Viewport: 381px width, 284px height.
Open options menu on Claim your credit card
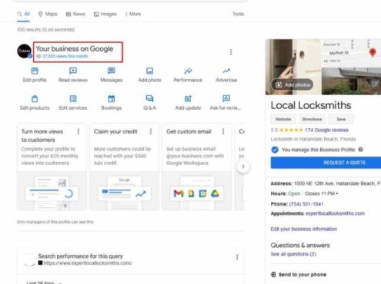coord(151,131)
